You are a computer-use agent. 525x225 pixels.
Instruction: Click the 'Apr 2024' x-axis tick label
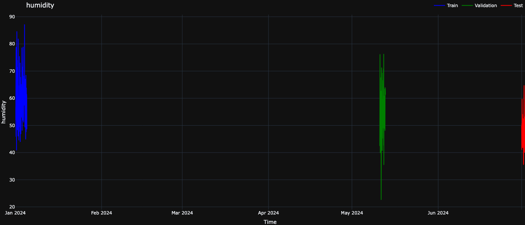click(x=268, y=213)
